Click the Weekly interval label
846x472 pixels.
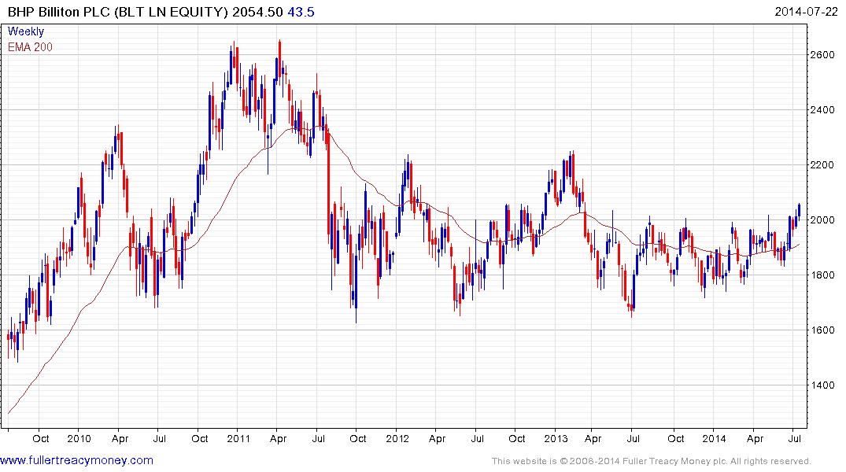(x=26, y=31)
